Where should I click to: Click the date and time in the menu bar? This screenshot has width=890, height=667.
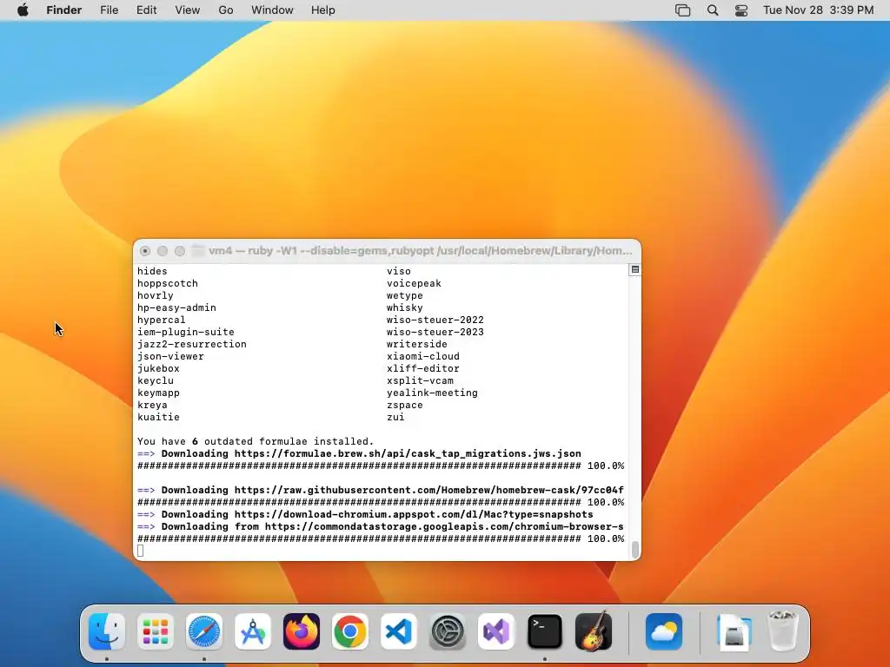(818, 10)
